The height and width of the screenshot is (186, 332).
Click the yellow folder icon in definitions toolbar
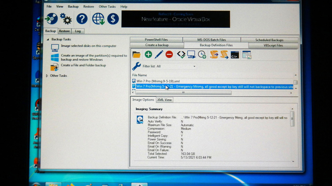pos(136,55)
